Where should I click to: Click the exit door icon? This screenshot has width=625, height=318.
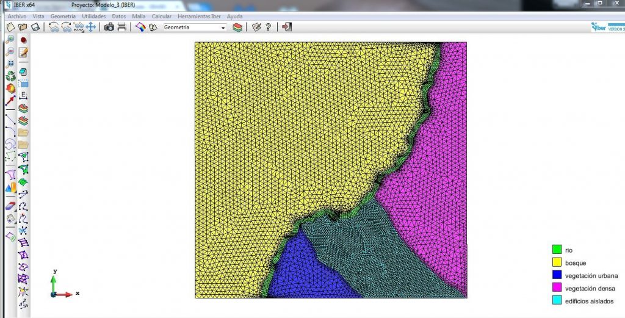(x=287, y=27)
